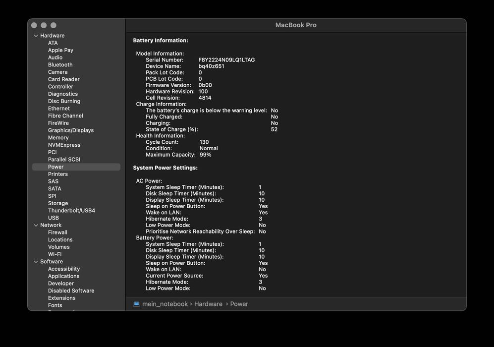Open Printers entry

(x=57, y=174)
